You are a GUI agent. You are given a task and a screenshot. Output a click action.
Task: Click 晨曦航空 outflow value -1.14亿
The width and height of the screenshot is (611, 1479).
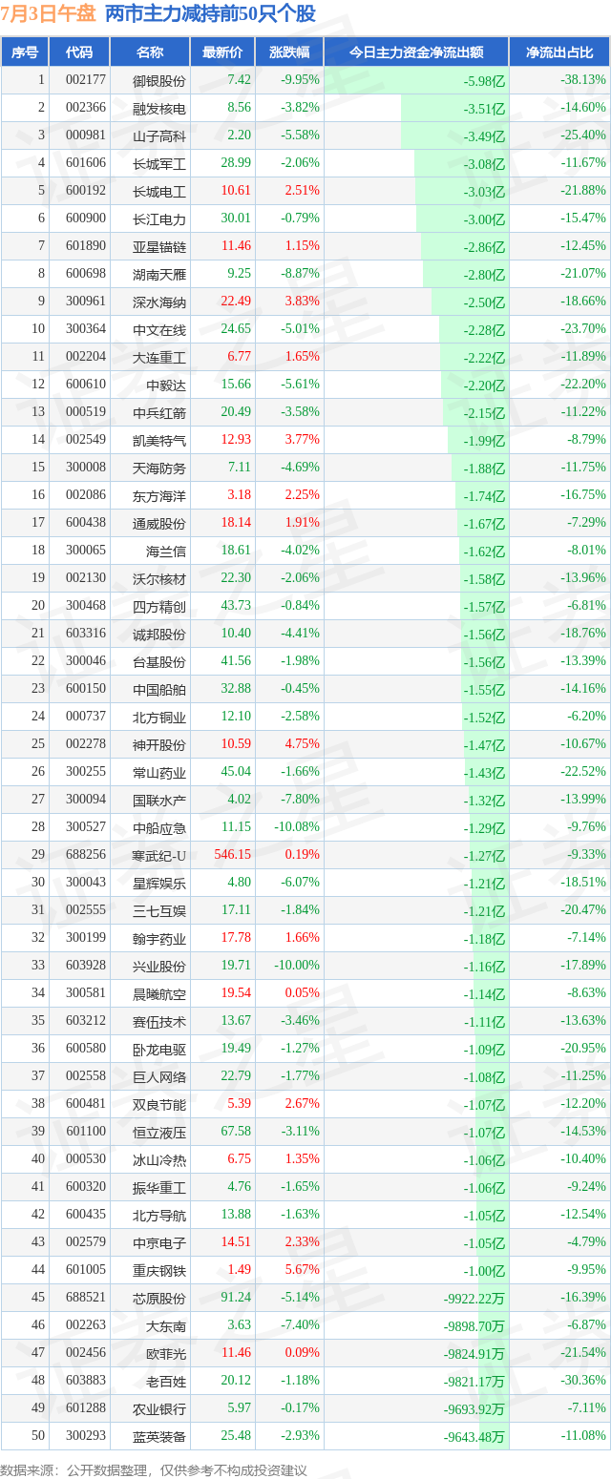[484, 994]
